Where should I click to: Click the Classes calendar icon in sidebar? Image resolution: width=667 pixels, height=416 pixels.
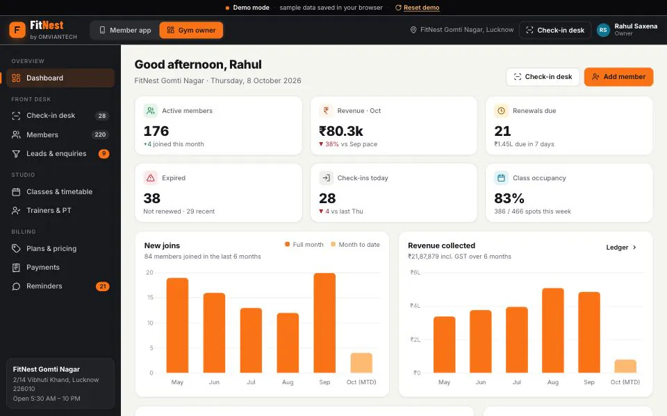point(16,192)
